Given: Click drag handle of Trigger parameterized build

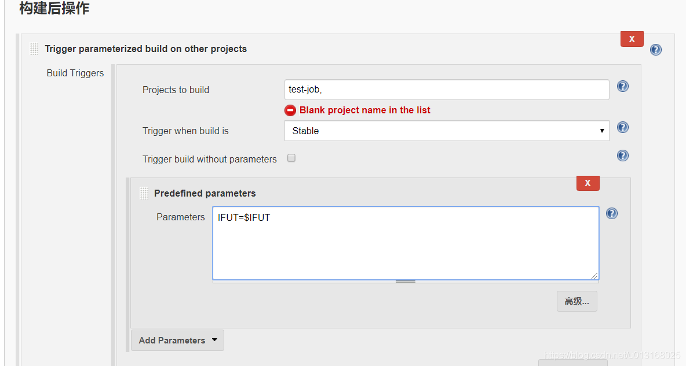Looking at the screenshot, I should (35, 49).
